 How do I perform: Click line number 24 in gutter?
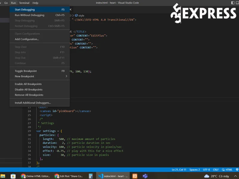[29, 111]
